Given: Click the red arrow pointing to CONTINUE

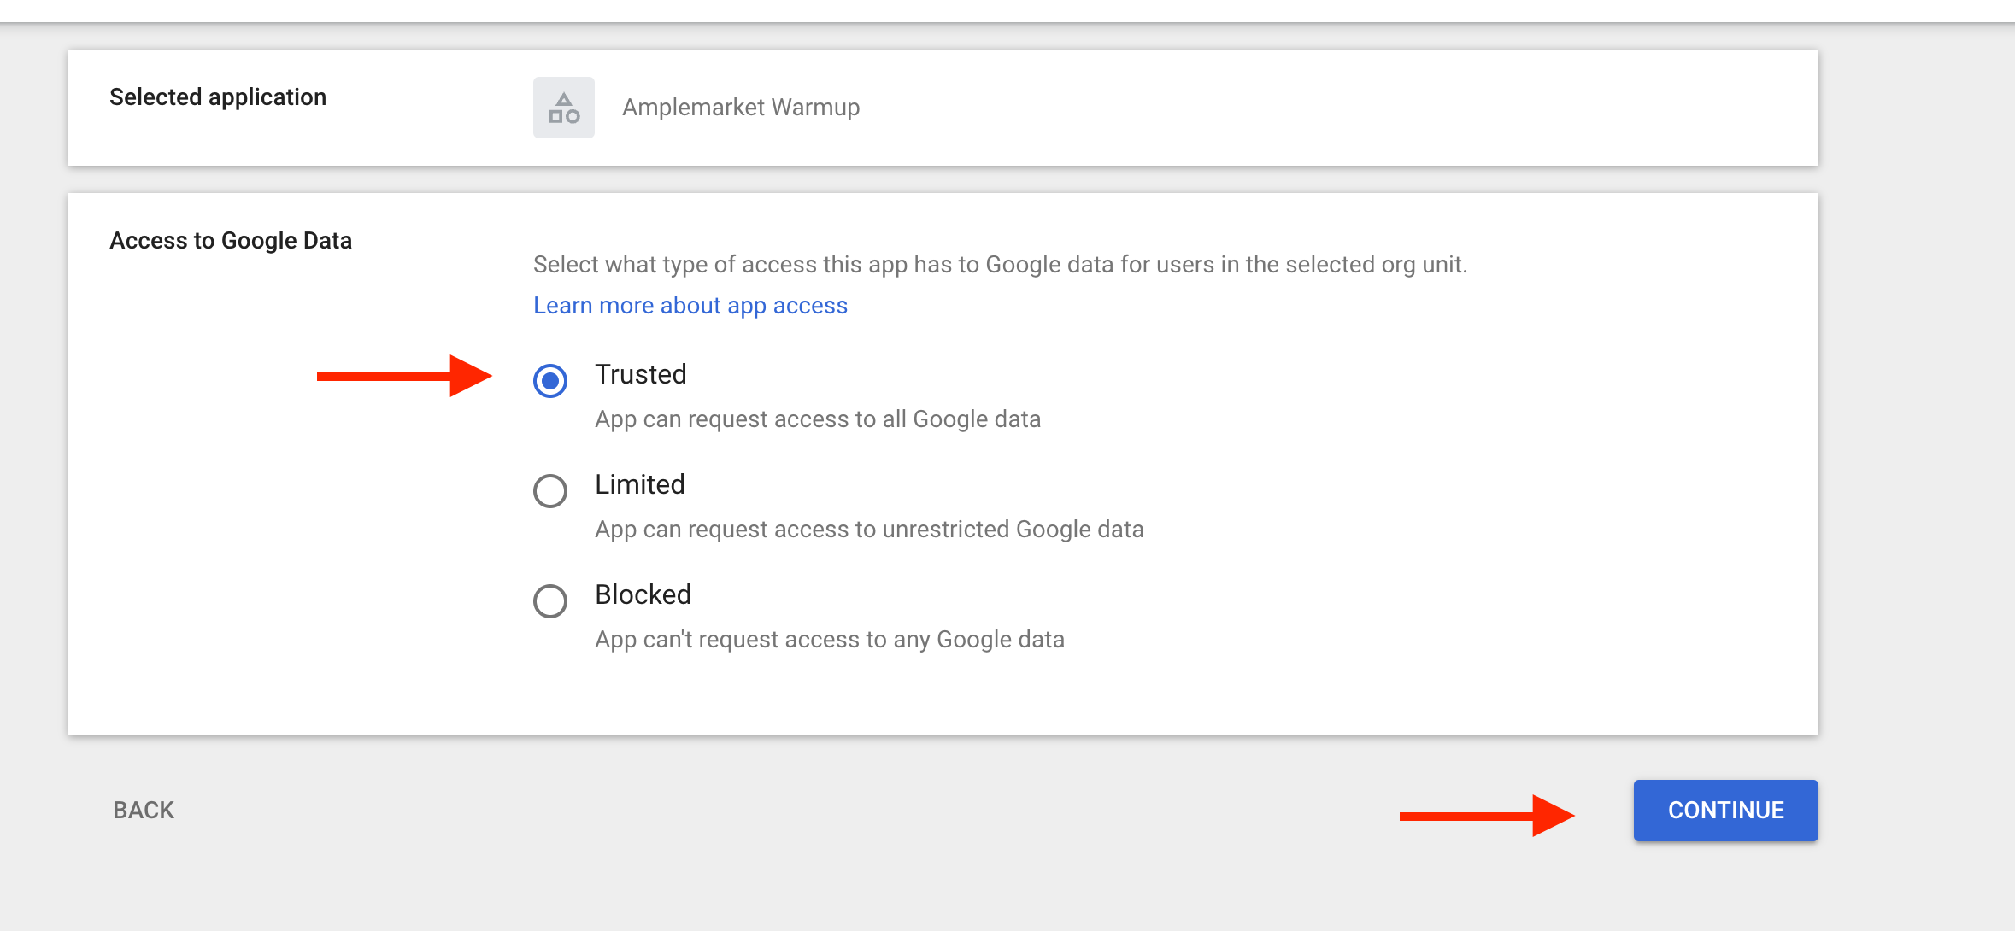Looking at the screenshot, I should [1485, 816].
